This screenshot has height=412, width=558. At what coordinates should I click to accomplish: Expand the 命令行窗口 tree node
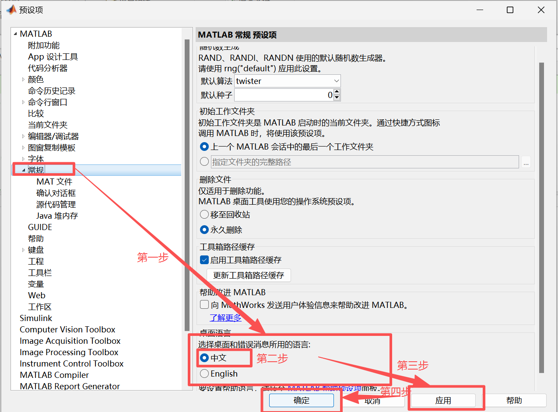24,102
